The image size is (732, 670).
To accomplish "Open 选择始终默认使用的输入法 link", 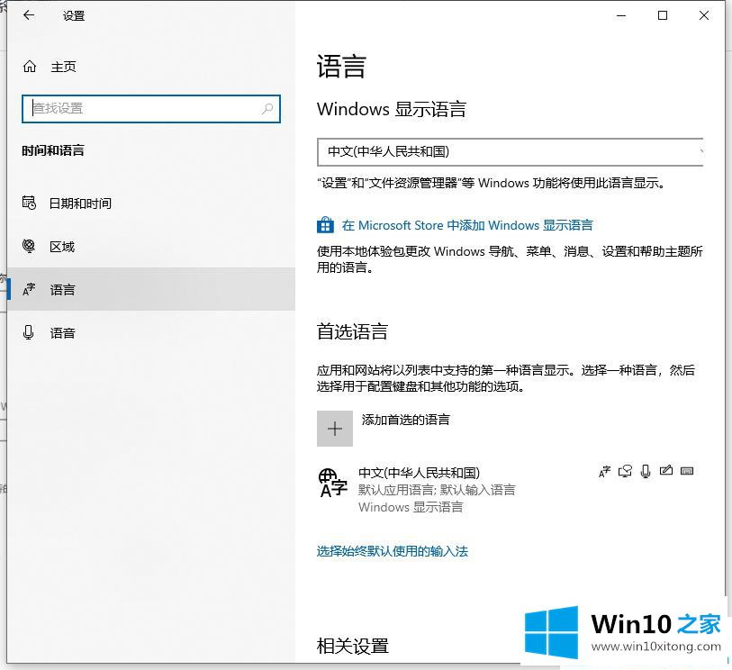I will tap(393, 551).
